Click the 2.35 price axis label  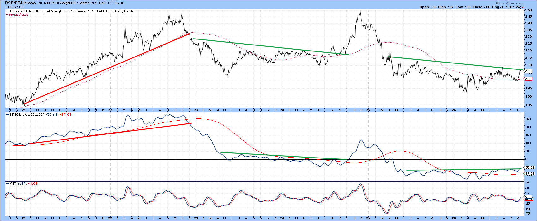[x=528, y=30]
